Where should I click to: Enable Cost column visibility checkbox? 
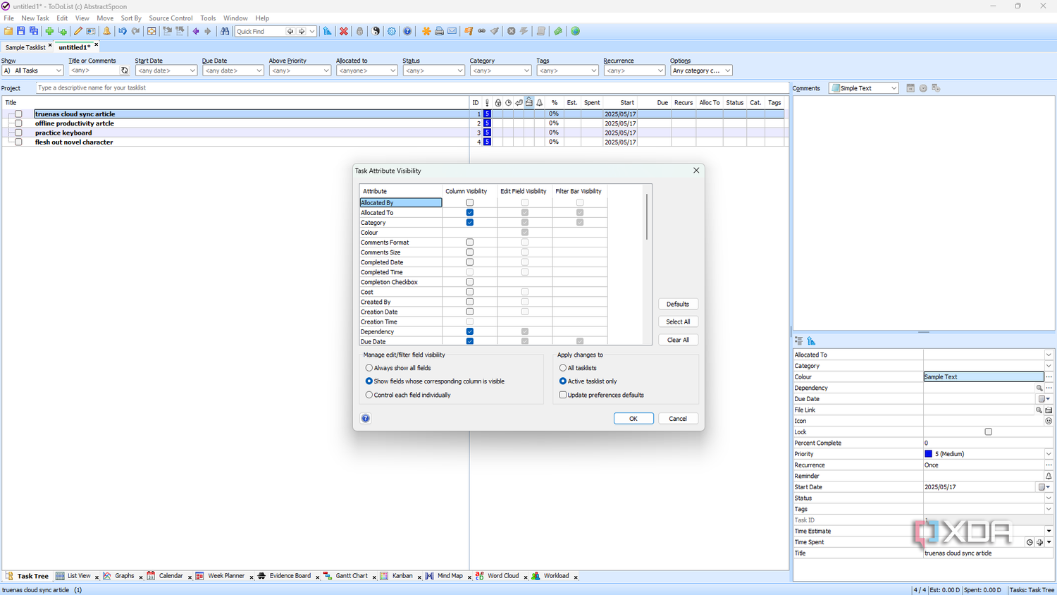click(470, 292)
